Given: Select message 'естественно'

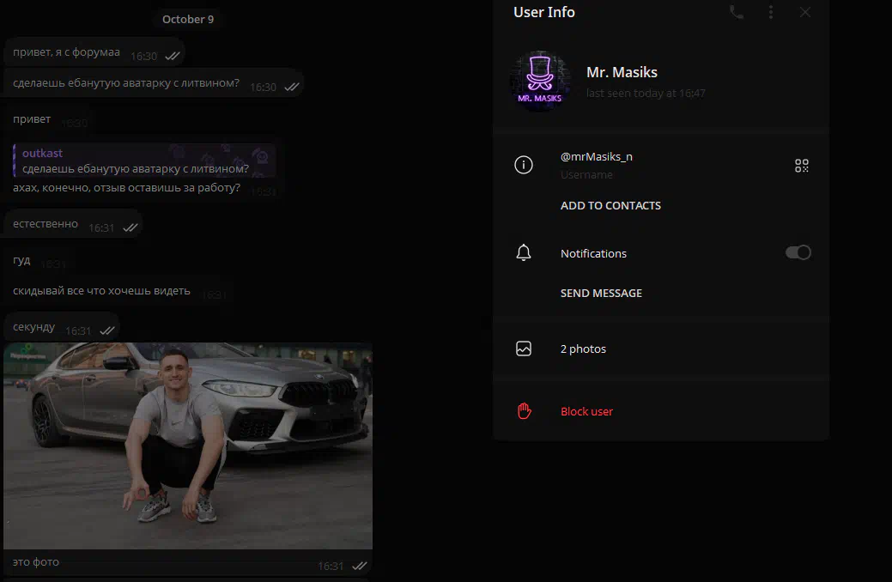Looking at the screenshot, I should (73, 224).
